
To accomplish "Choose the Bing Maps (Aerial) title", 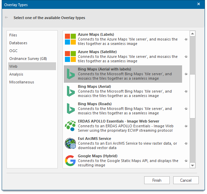I will coord(94,86).
